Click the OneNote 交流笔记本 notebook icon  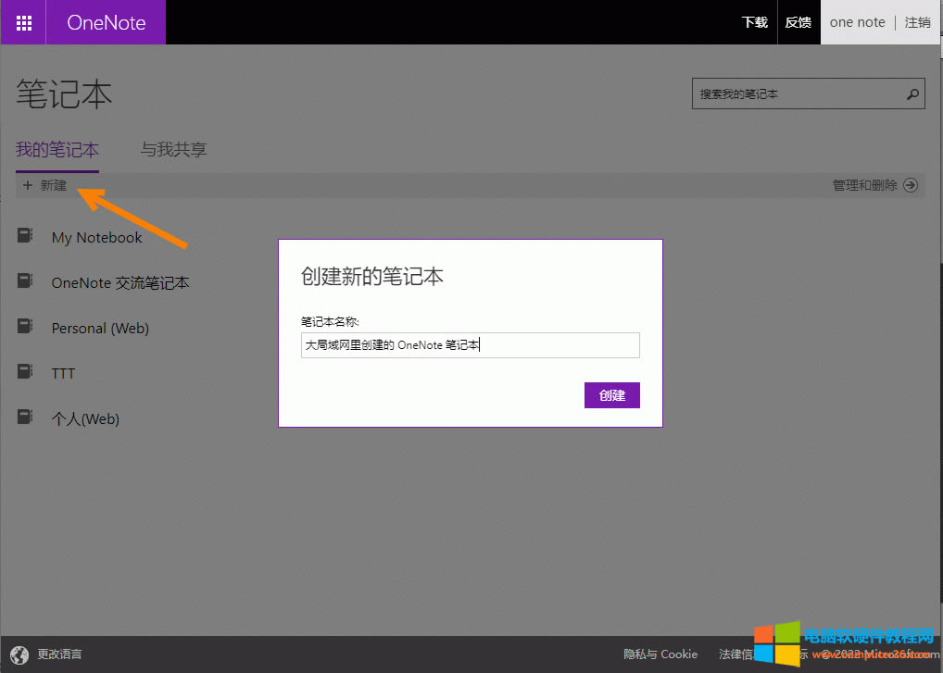tap(25, 281)
